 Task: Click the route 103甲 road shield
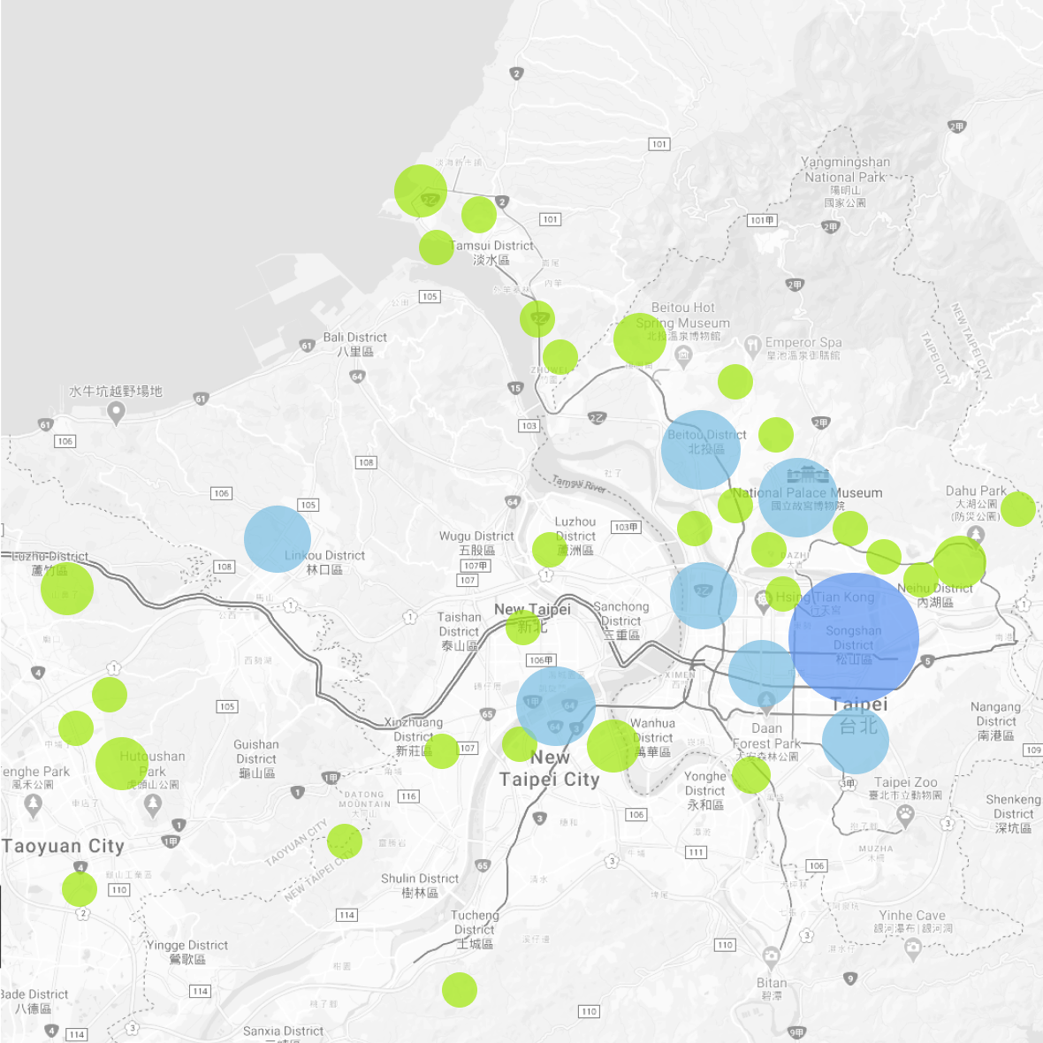[x=625, y=527]
